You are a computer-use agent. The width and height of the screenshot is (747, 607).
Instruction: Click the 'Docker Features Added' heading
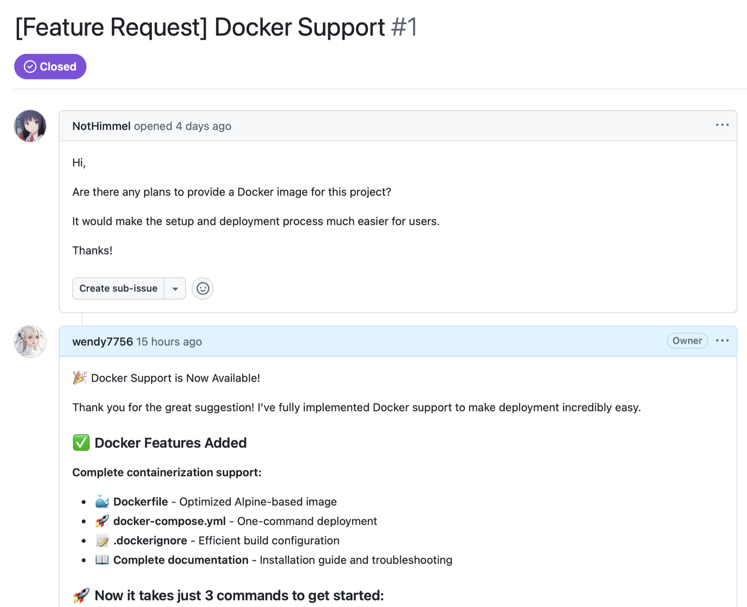pos(160,443)
